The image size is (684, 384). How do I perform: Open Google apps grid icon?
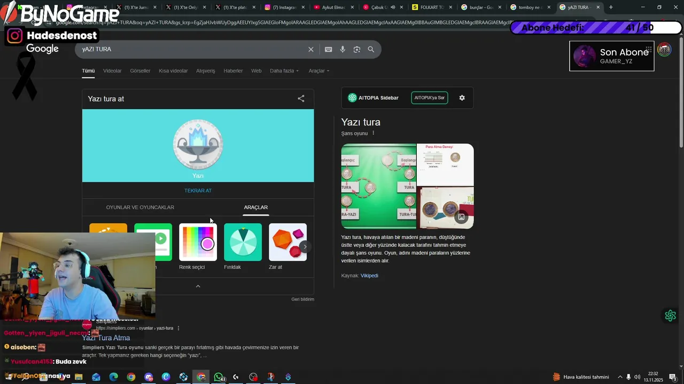(x=649, y=50)
